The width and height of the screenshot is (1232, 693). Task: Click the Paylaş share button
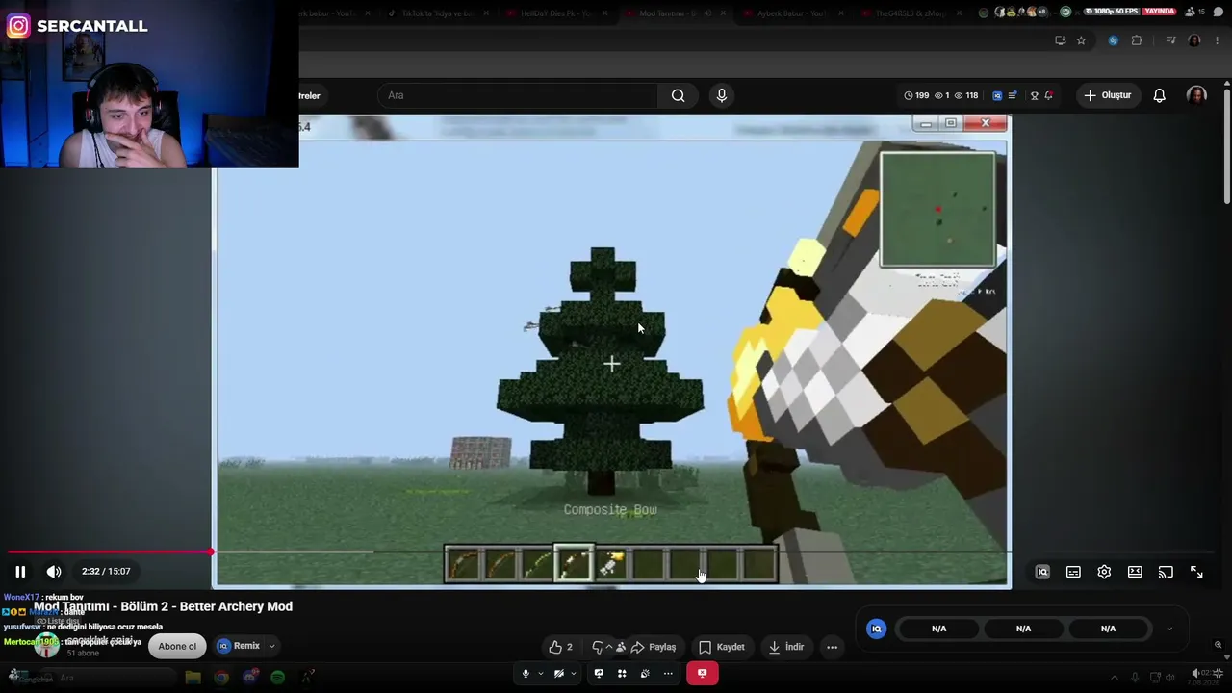pos(654,647)
